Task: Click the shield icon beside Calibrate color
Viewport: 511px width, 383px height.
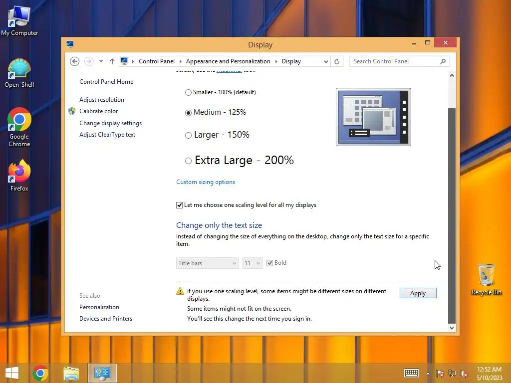Action: coord(72,111)
